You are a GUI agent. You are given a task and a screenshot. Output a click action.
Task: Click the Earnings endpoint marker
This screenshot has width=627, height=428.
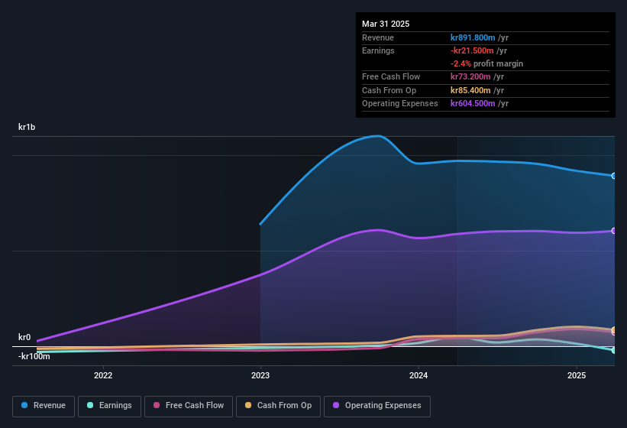coord(613,350)
